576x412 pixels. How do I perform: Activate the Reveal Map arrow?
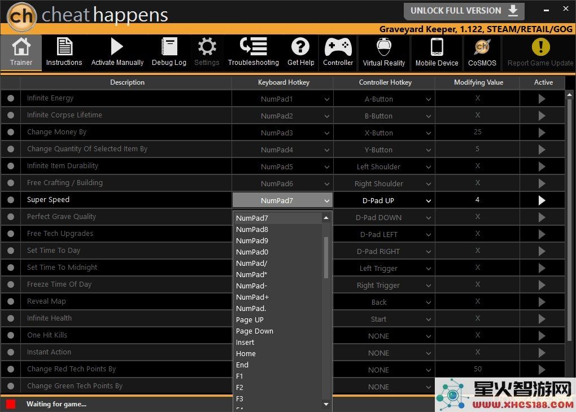coord(542,302)
